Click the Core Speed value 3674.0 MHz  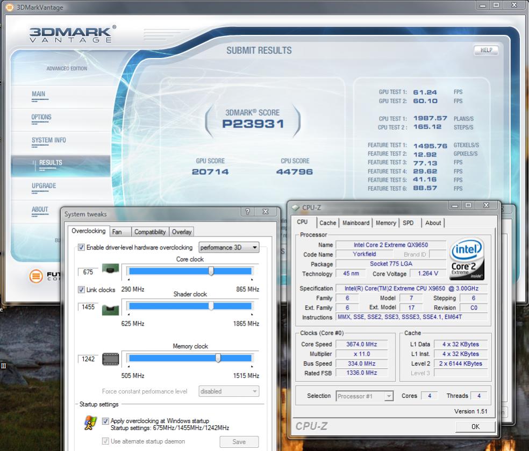[x=362, y=344]
